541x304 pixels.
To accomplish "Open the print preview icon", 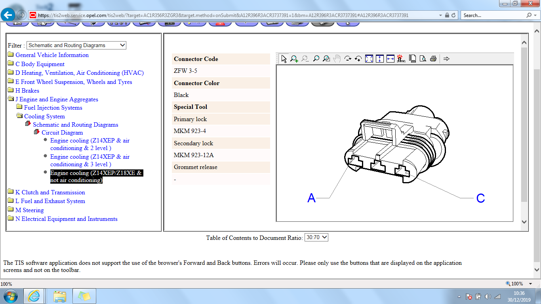I will (423, 59).
